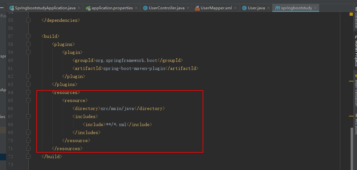Click the upper warning stripe in error gutter
Viewport: 357px width, 170px height.
pos(351,81)
